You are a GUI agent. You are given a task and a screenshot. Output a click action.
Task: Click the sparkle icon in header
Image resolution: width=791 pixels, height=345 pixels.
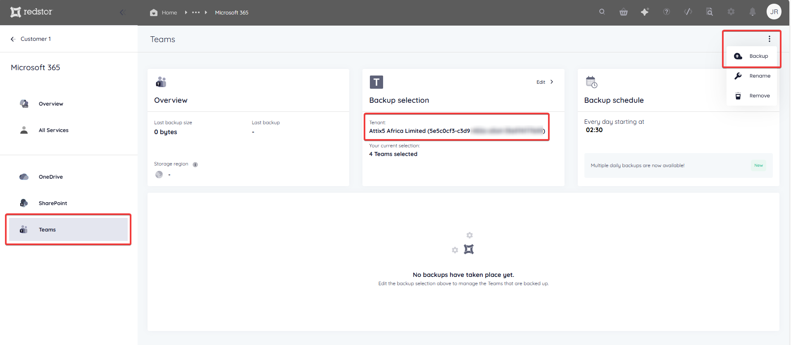click(x=645, y=12)
